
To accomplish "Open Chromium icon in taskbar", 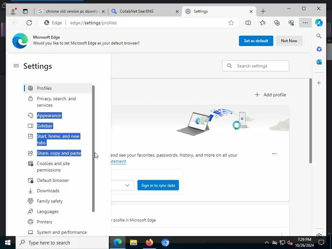I will [x=165, y=243].
